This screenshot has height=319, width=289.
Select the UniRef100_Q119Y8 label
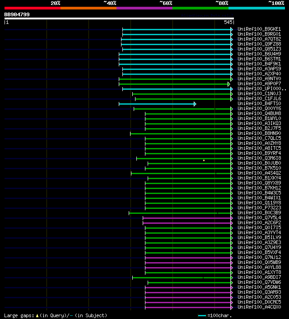[x=259, y=203]
